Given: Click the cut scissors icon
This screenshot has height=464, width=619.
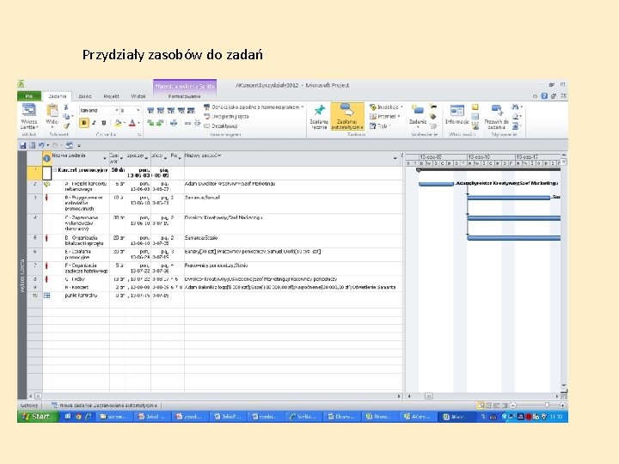Looking at the screenshot, I should (66, 107).
